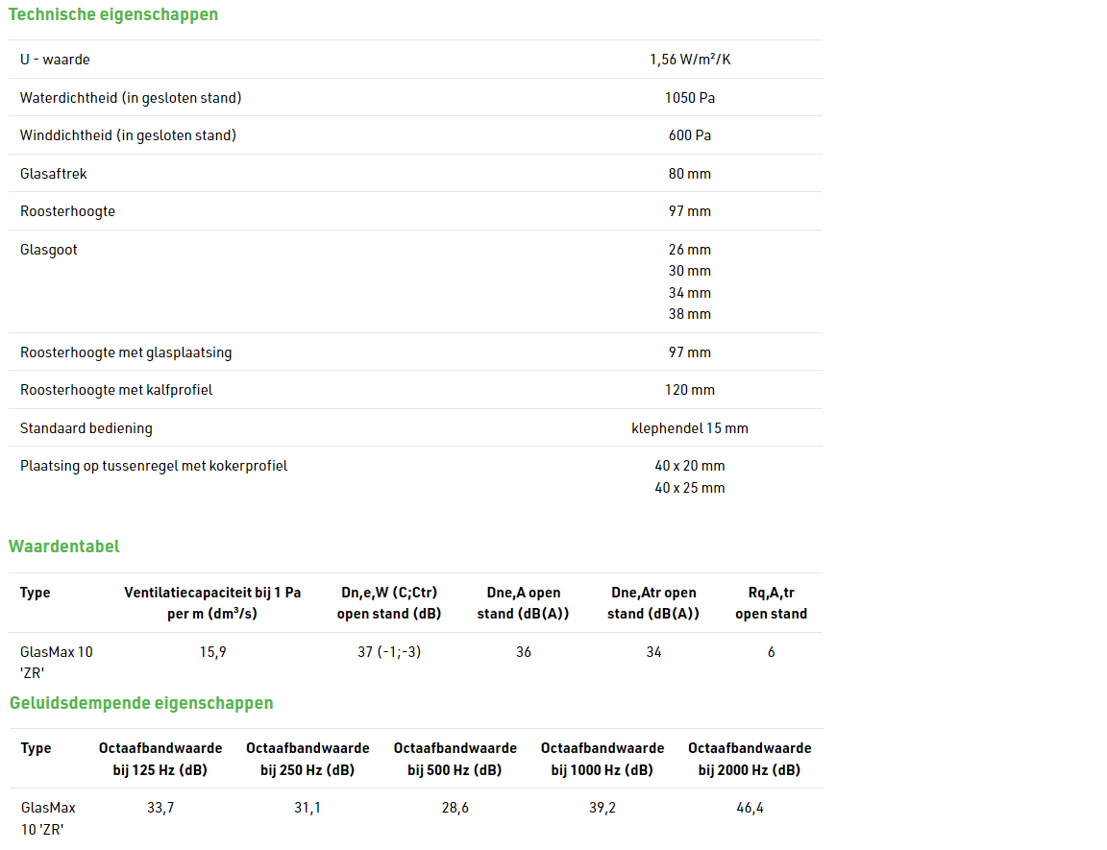1107x850 pixels.
Task: Click the value '1050 Pa'
Action: (690, 97)
